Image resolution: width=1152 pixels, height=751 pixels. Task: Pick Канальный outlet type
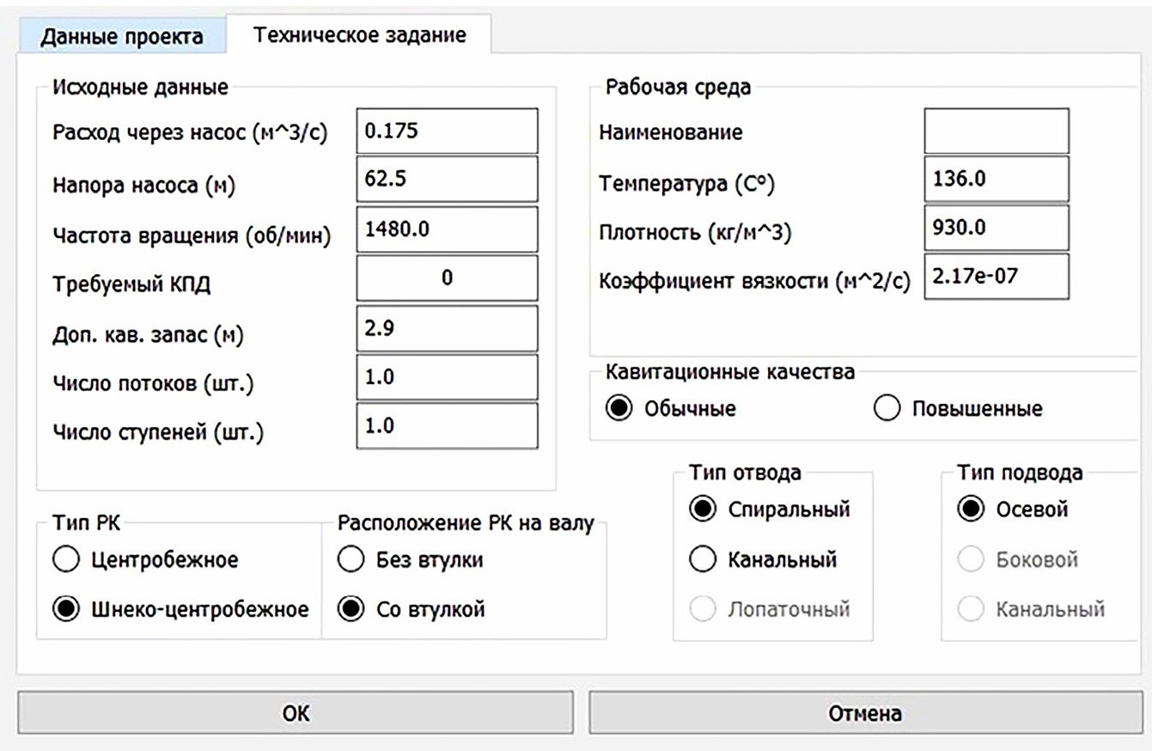703,560
